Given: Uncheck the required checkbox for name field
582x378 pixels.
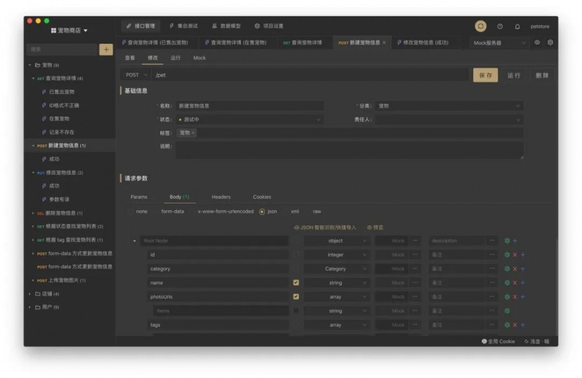Looking at the screenshot, I should point(297,282).
